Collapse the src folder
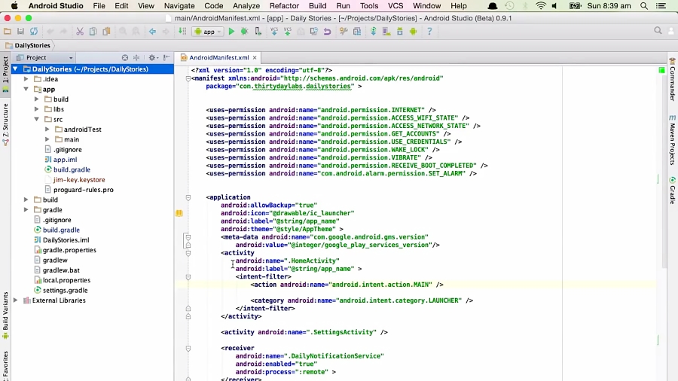 click(x=37, y=119)
